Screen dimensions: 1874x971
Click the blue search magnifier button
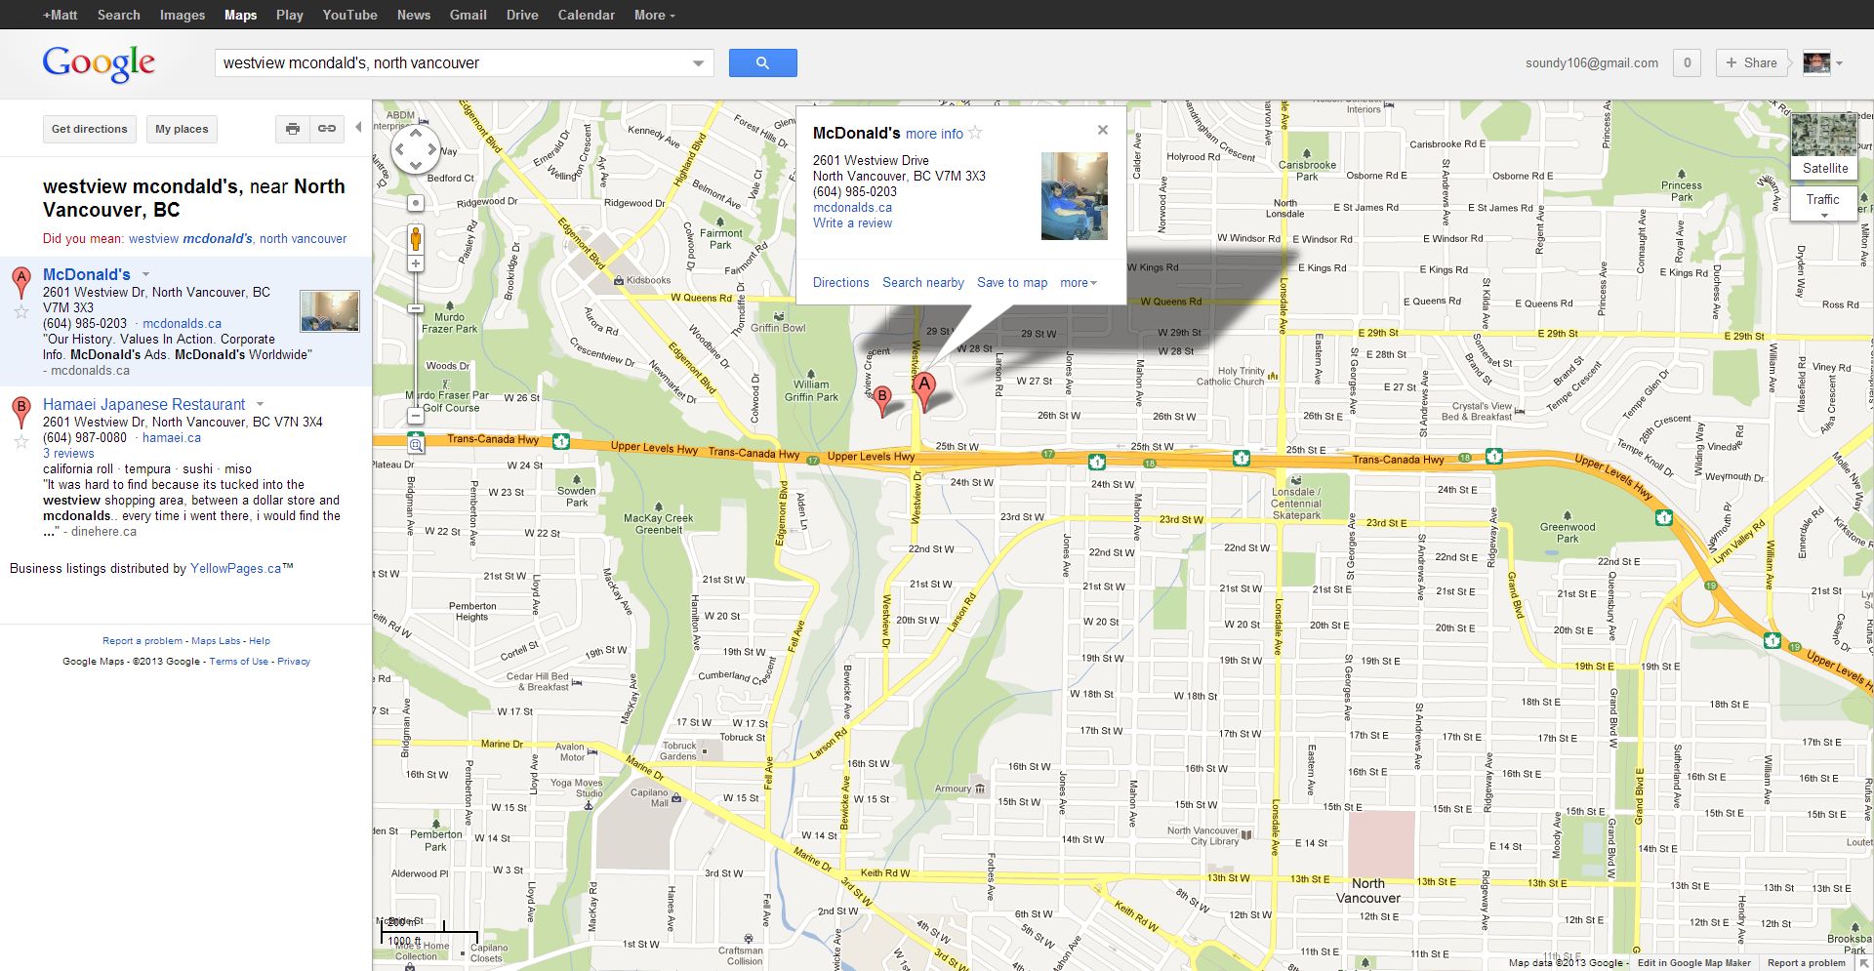pyautogui.click(x=762, y=62)
